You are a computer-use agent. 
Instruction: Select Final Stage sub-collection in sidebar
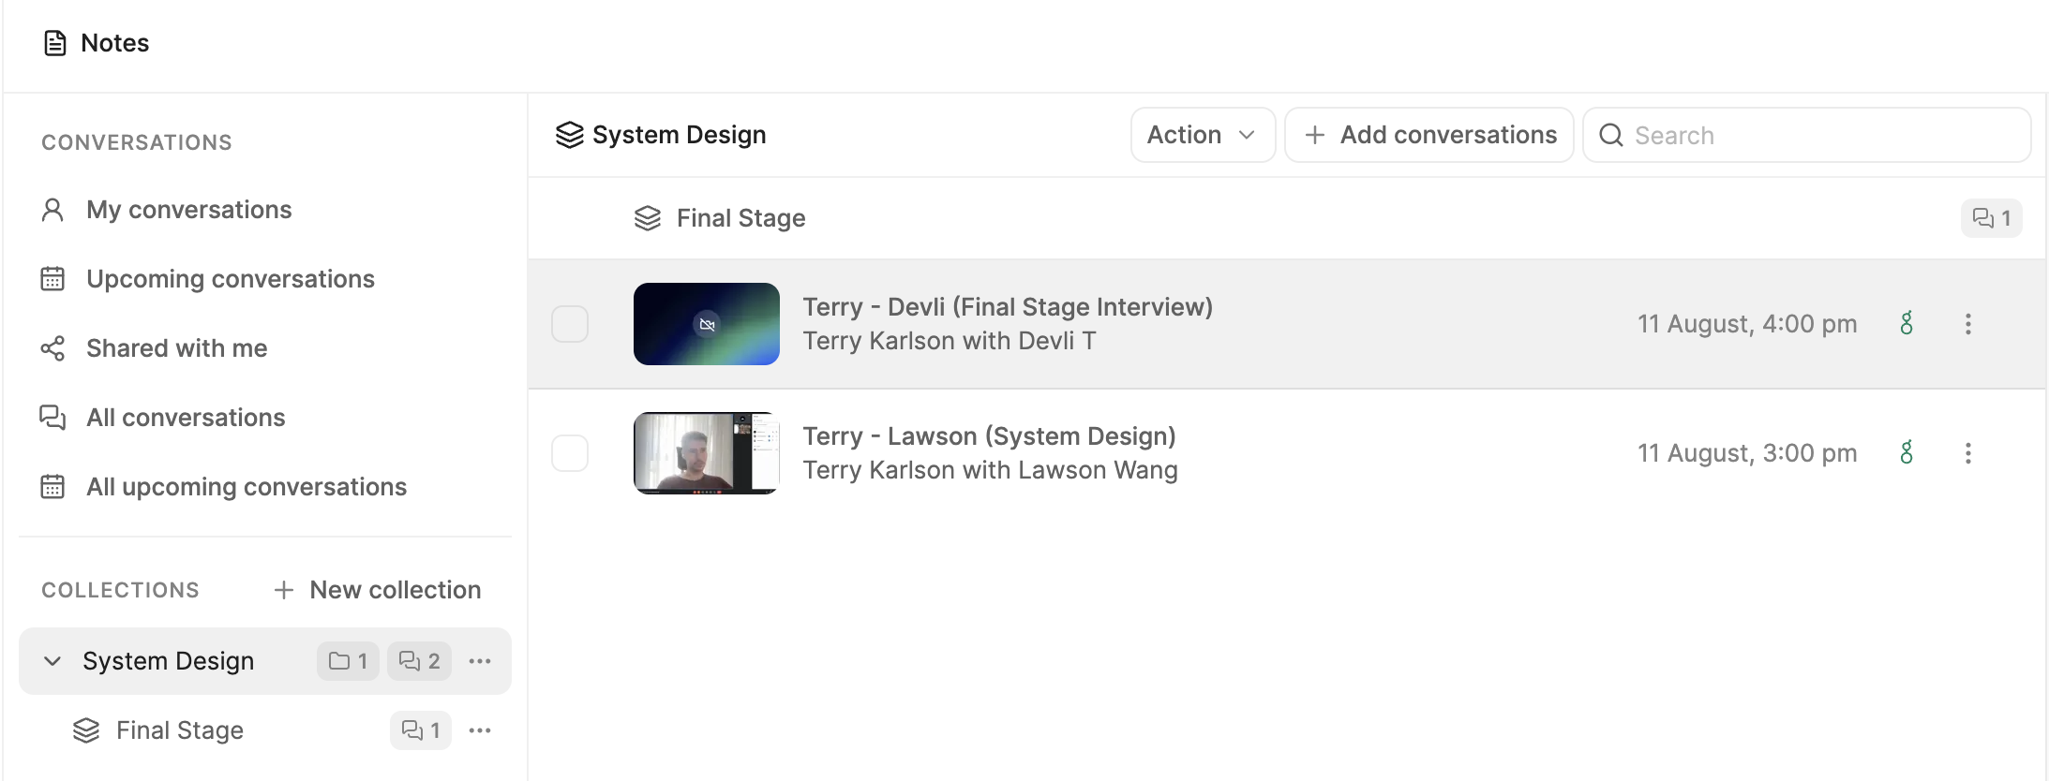pyautogui.click(x=180, y=730)
